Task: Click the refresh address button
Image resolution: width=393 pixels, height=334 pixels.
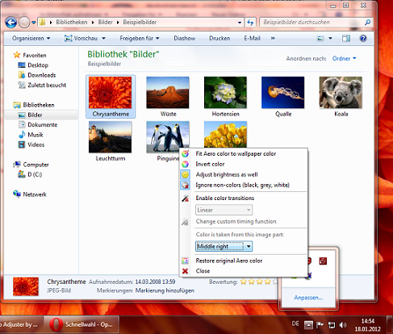Action: (x=250, y=23)
